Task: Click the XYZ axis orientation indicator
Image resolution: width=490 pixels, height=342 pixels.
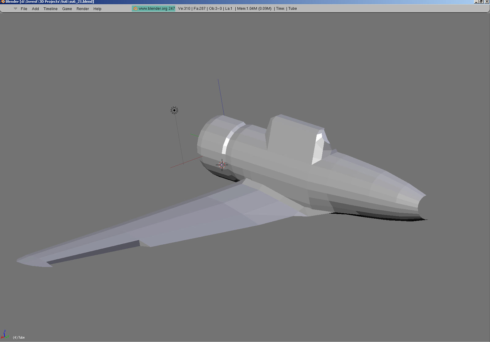Action: coord(5,334)
